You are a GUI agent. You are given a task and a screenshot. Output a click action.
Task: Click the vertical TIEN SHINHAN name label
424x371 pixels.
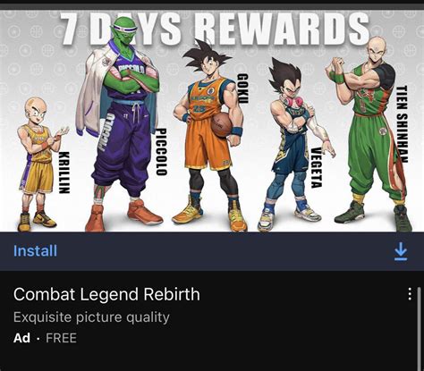tap(402, 124)
